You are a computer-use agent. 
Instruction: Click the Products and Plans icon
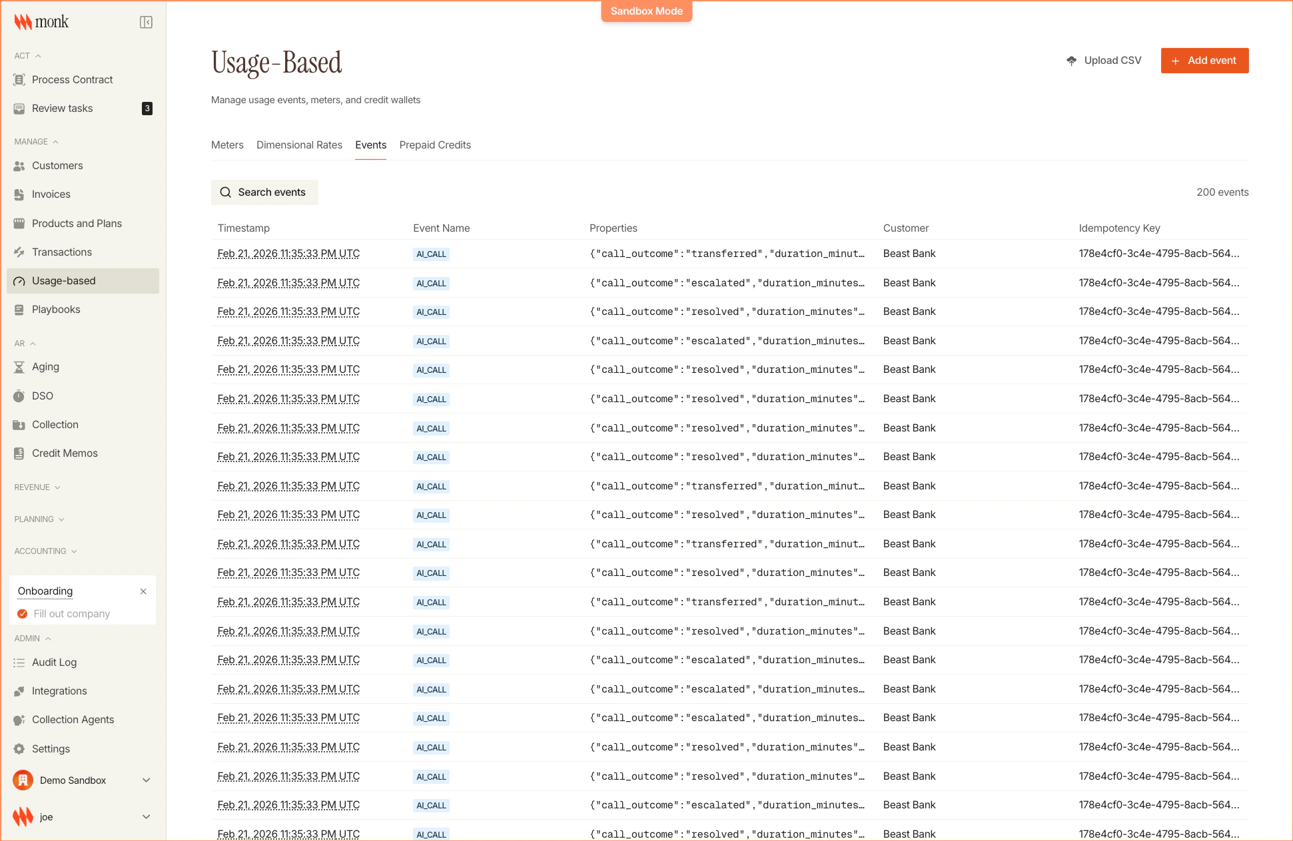pos(19,224)
